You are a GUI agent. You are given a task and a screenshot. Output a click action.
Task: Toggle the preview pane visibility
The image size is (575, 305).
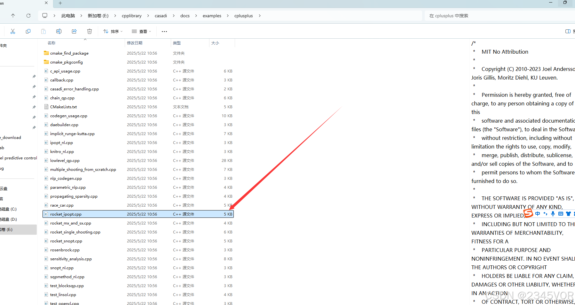[x=567, y=31]
